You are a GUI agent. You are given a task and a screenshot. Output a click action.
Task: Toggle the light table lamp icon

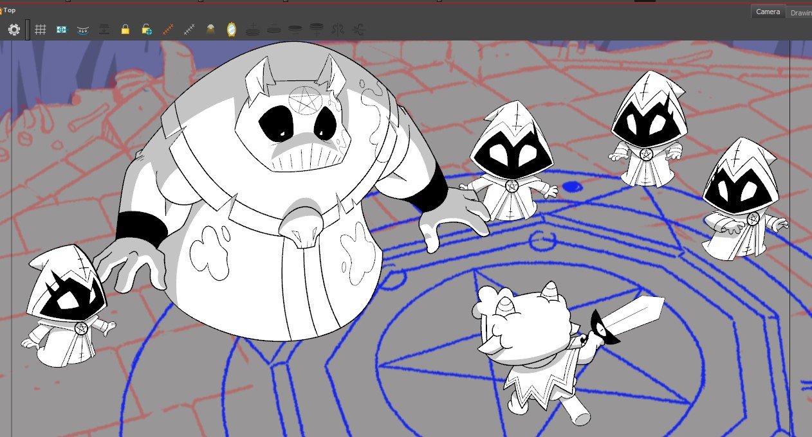[210, 30]
